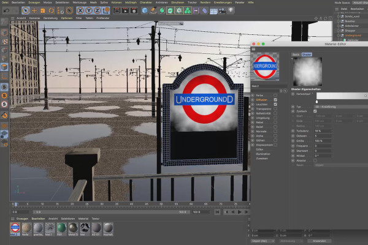The width and height of the screenshot is (368, 245).
Task: Open the Zuweisen section
Action: tap(262, 158)
